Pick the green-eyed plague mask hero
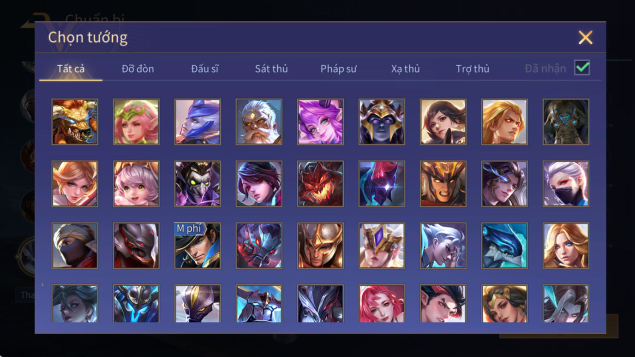This screenshot has height=357, width=635. 197,184
